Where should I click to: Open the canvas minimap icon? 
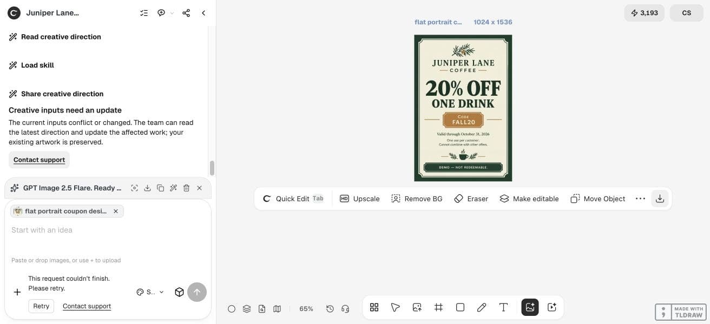277,309
